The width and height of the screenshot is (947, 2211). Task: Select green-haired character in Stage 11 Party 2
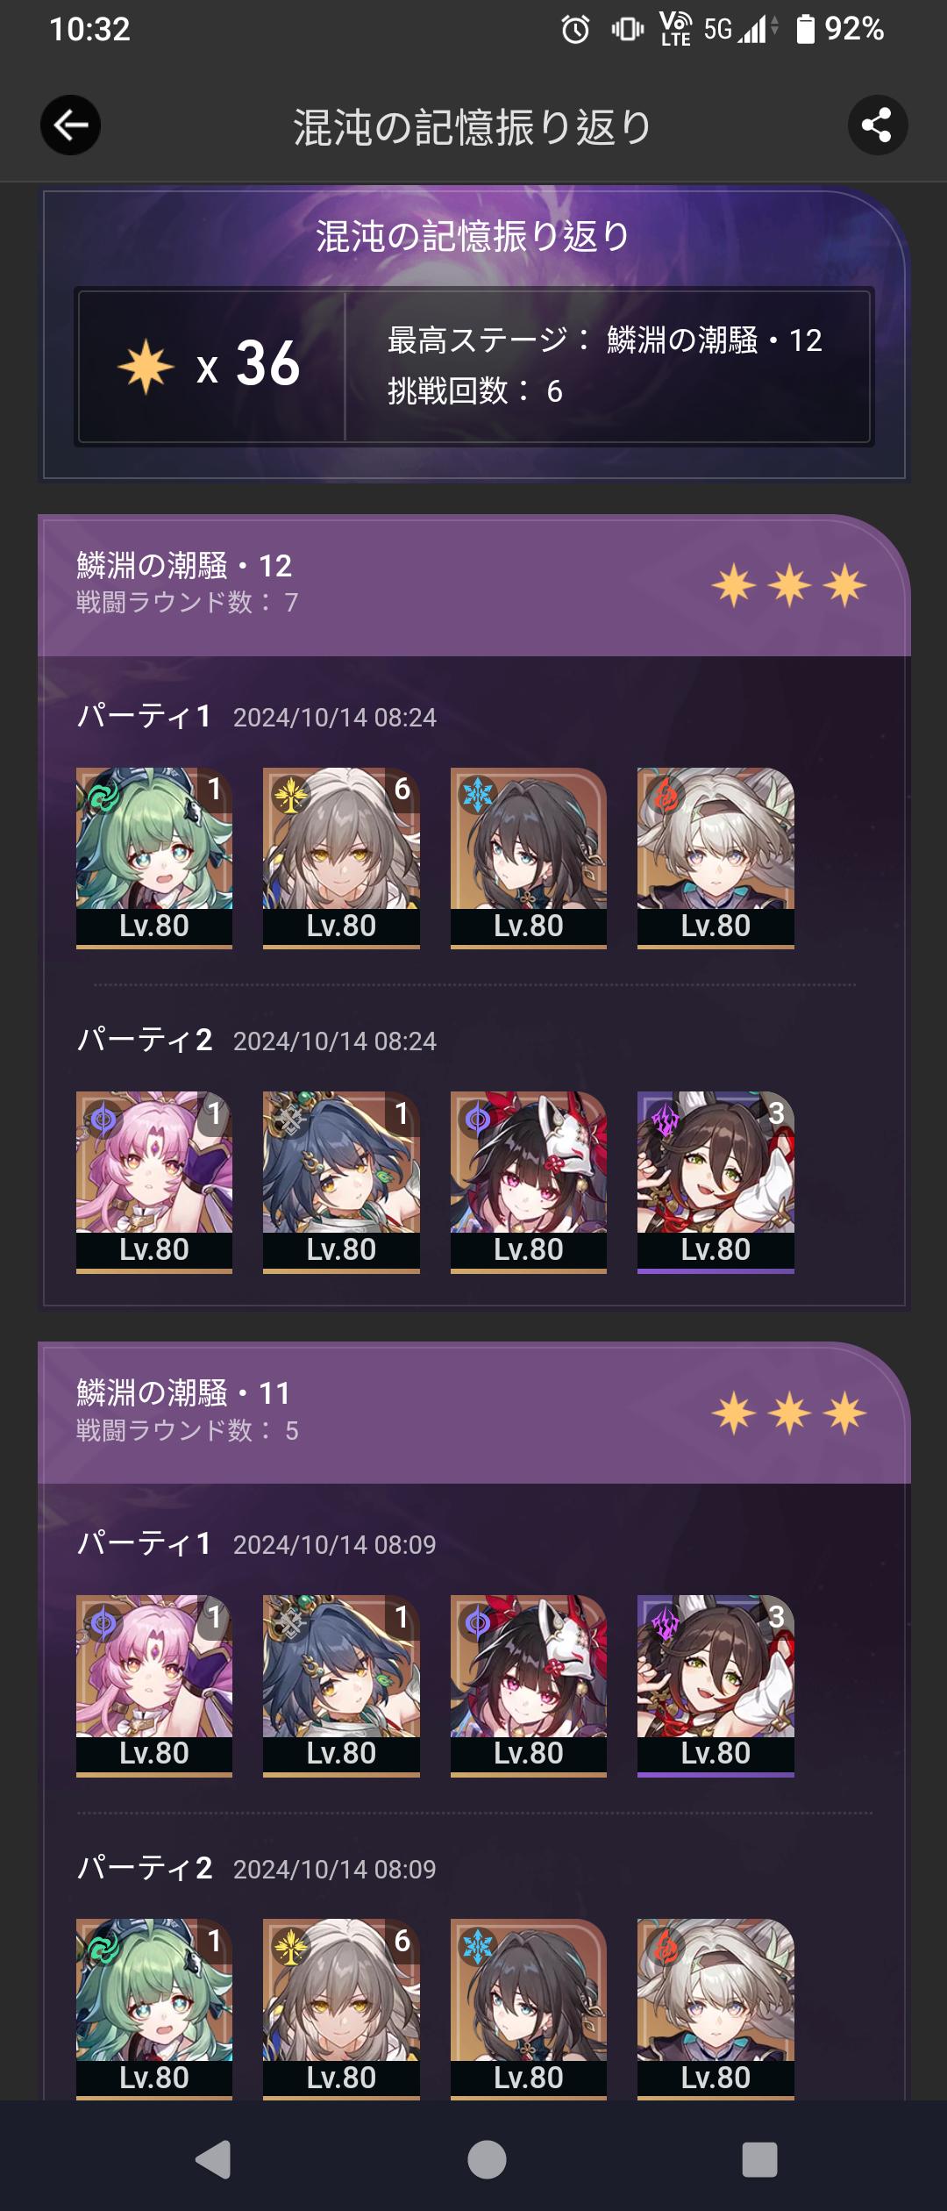click(x=154, y=2009)
